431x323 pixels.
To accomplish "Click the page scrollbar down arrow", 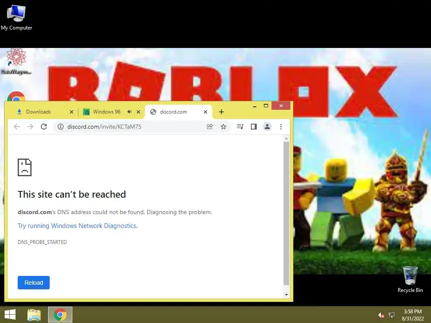I will coord(286,295).
